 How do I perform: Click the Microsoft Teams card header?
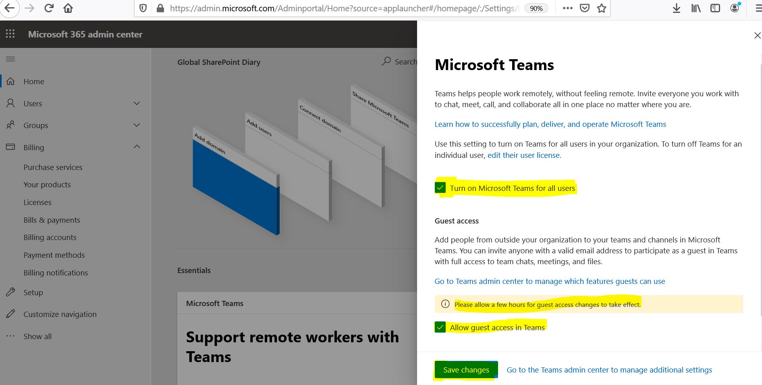tap(215, 303)
